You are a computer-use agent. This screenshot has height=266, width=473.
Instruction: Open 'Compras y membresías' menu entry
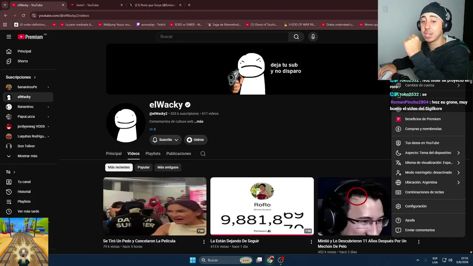point(429,129)
